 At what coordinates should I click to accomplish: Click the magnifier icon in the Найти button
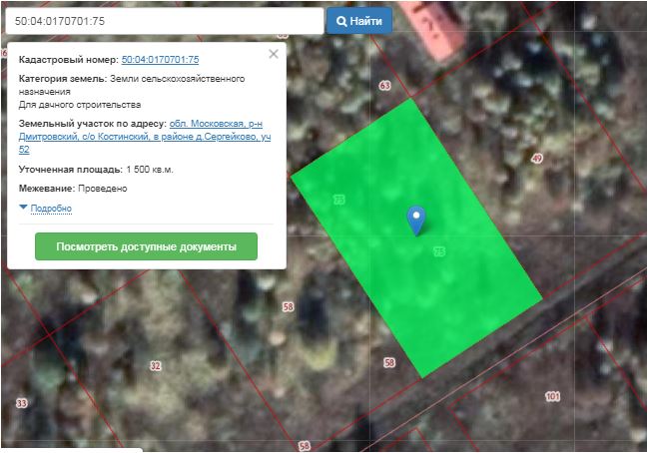(x=342, y=20)
